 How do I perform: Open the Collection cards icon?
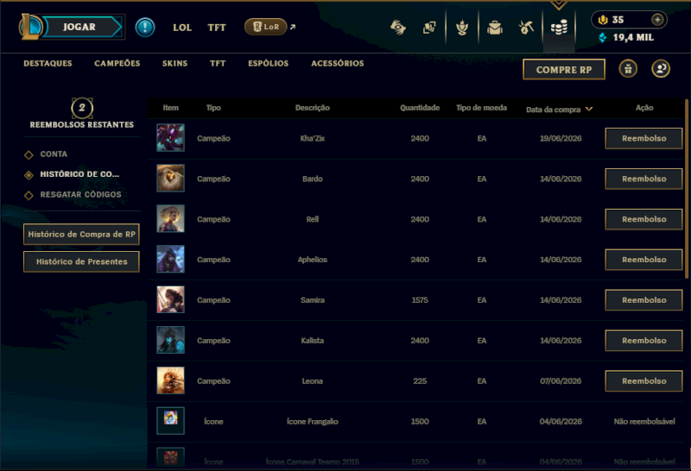click(429, 28)
